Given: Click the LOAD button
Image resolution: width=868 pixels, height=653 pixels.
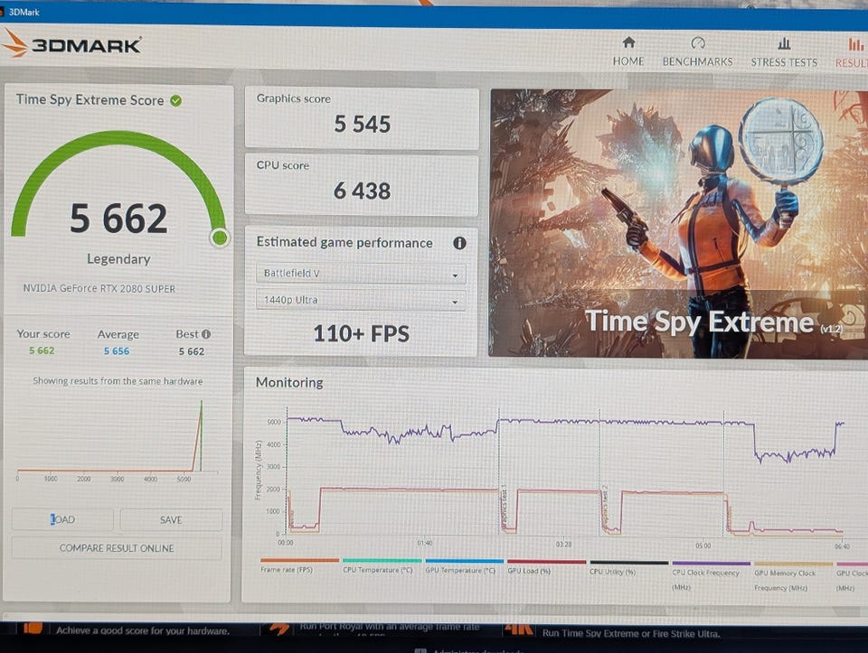Looking at the screenshot, I should (x=62, y=519).
